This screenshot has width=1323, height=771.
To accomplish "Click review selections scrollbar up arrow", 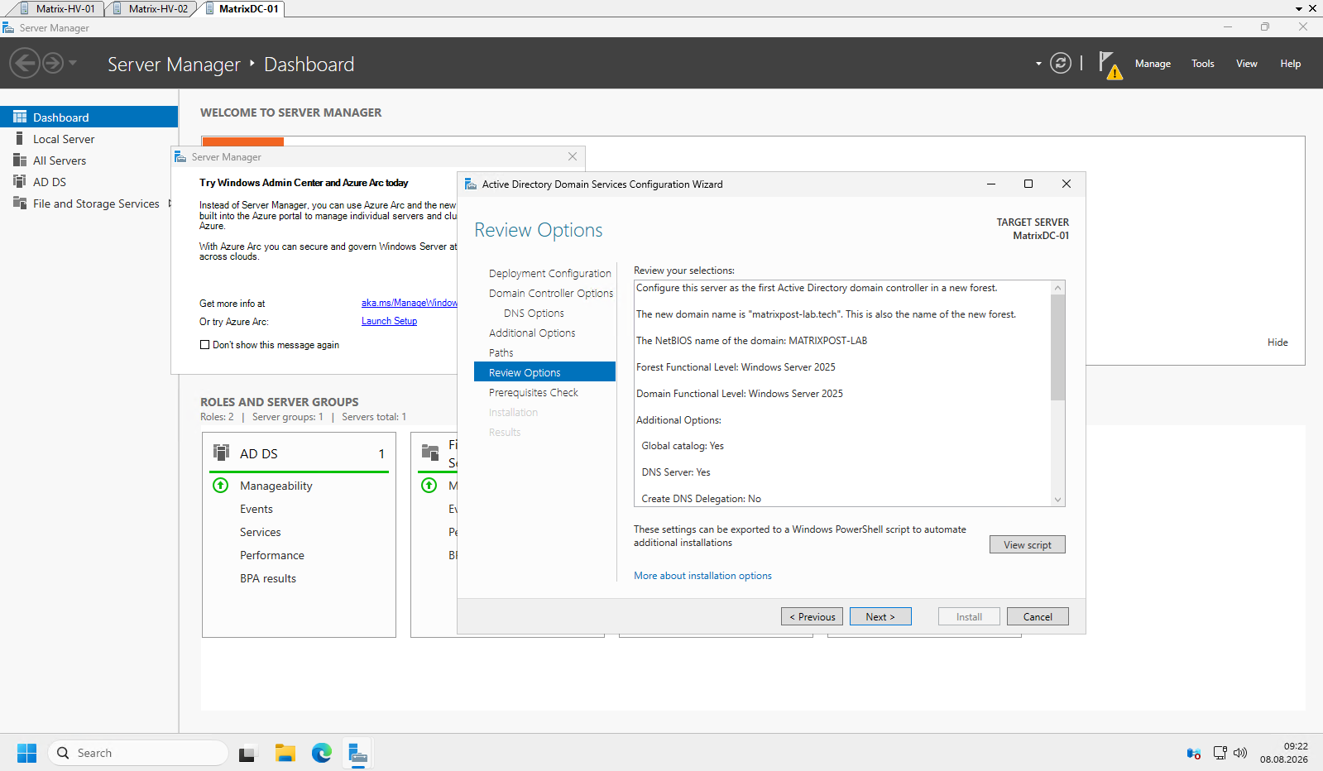I will pos(1057,288).
